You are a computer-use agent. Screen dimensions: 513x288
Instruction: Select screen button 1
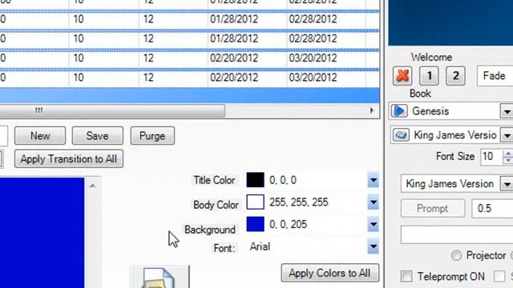[x=429, y=76]
